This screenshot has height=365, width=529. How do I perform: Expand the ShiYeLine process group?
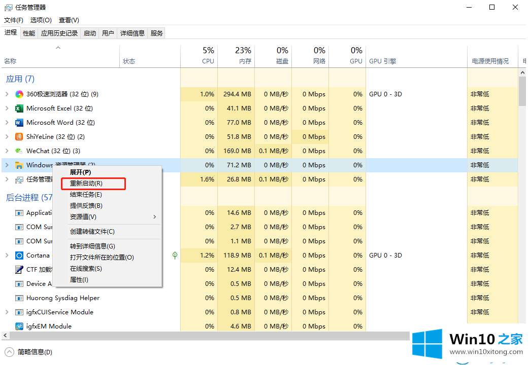[7, 136]
